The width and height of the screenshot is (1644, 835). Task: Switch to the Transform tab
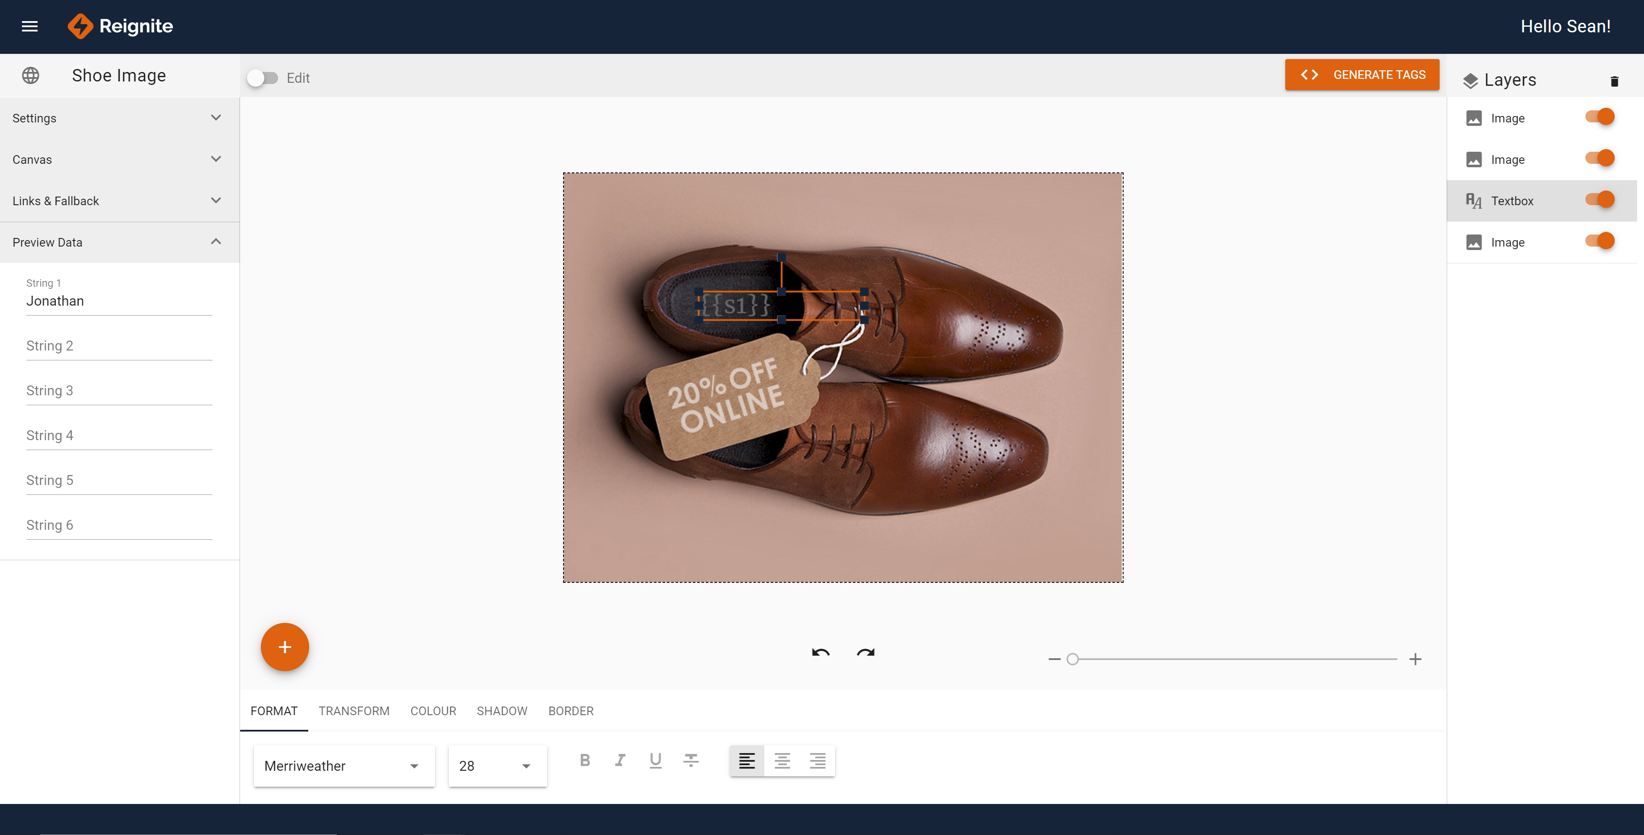tap(354, 710)
